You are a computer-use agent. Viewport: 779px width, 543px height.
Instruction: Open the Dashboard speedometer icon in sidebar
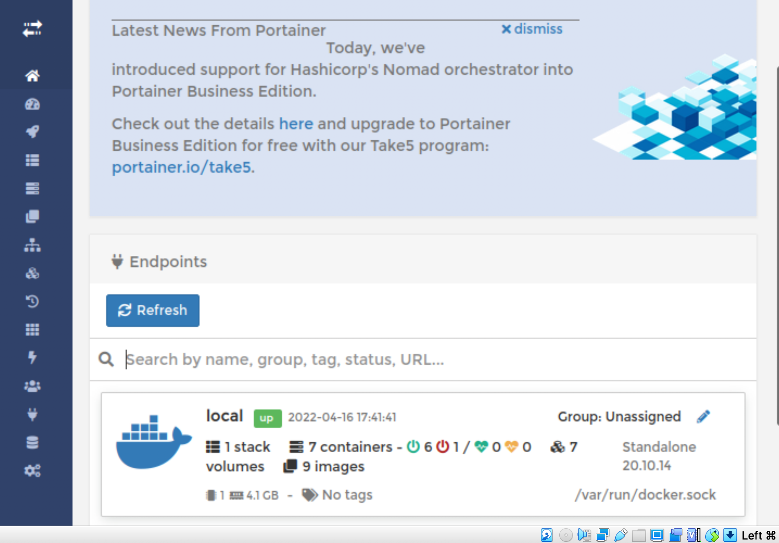pyautogui.click(x=33, y=104)
